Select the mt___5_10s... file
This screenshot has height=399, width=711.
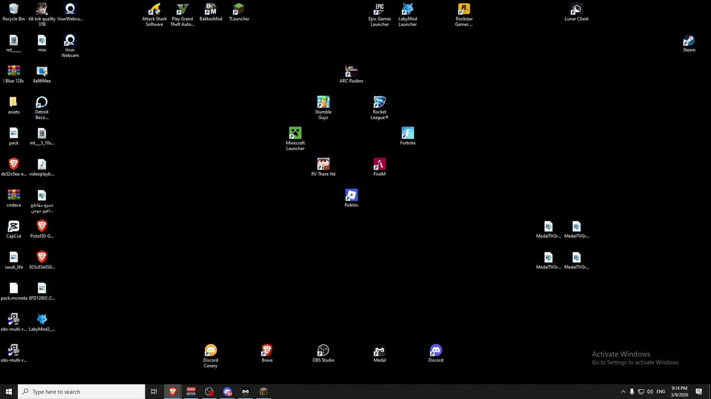pyautogui.click(x=42, y=136)
